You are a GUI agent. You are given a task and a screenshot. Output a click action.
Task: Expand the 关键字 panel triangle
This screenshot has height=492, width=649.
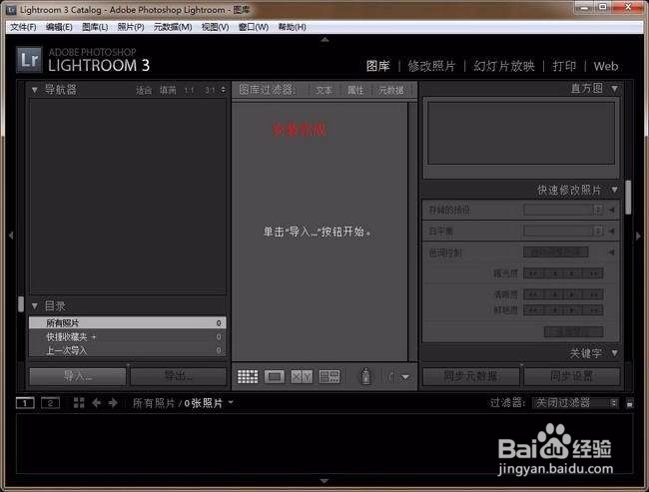pos(615,353)
